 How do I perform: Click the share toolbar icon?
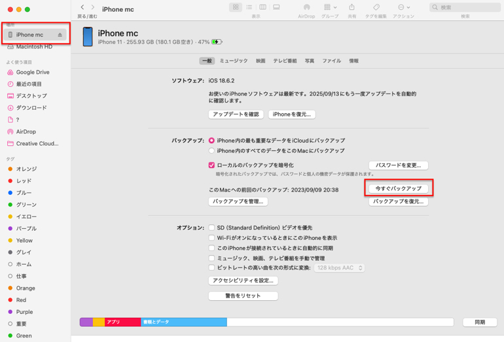(351, 7)
